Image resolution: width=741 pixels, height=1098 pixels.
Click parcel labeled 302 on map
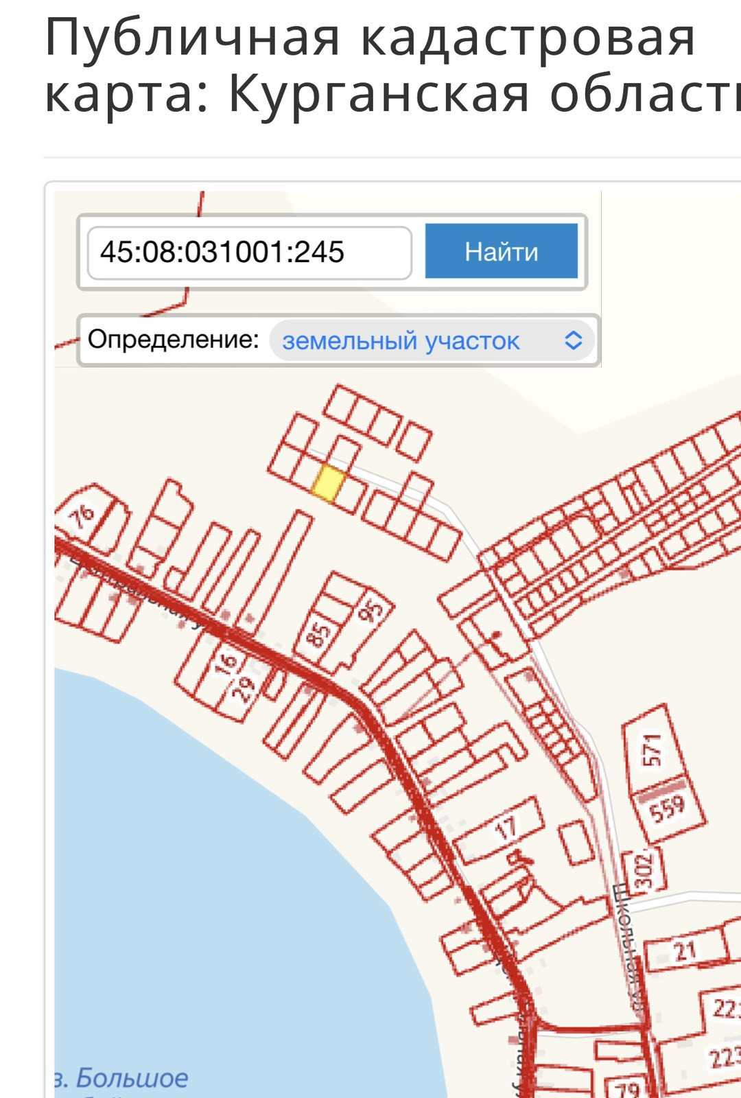pos(644,871)
